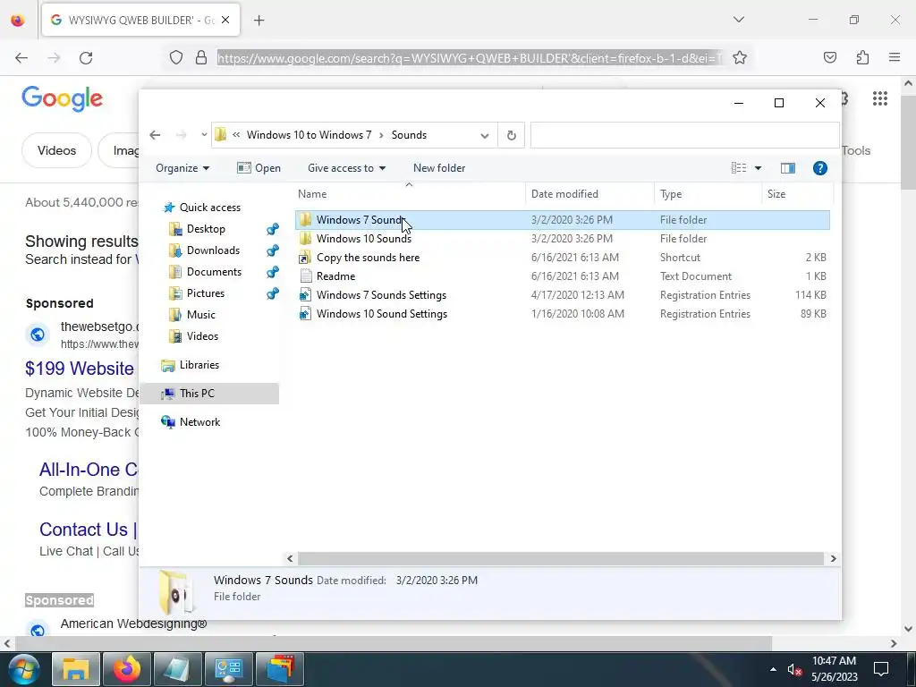Click taskbar clock showing 10:47 AM

click(835, 669)
